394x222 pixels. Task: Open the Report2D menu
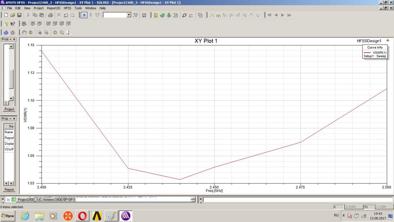tap(54, 8)
